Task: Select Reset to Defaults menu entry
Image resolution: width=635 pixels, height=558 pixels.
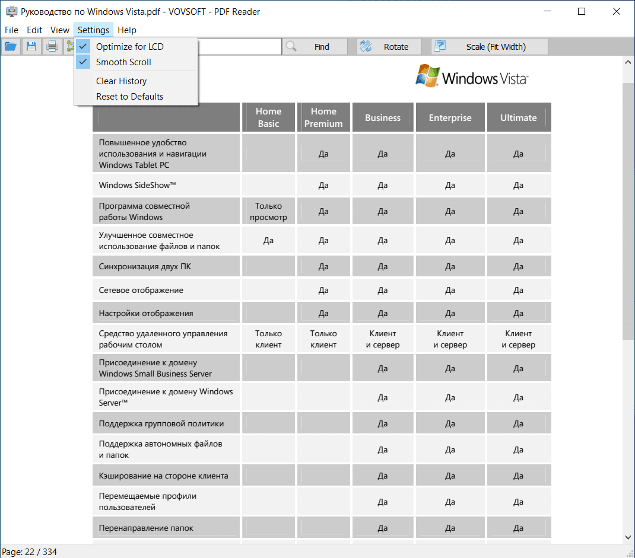Action: (x=136, y=96)
